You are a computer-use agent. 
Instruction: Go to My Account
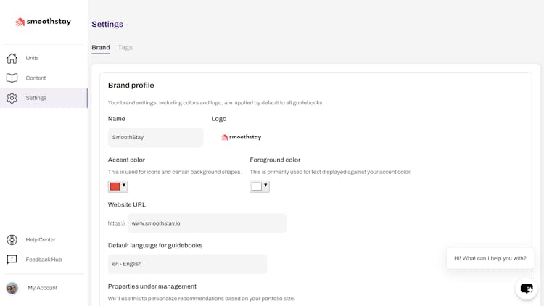(x=42, y=288)
